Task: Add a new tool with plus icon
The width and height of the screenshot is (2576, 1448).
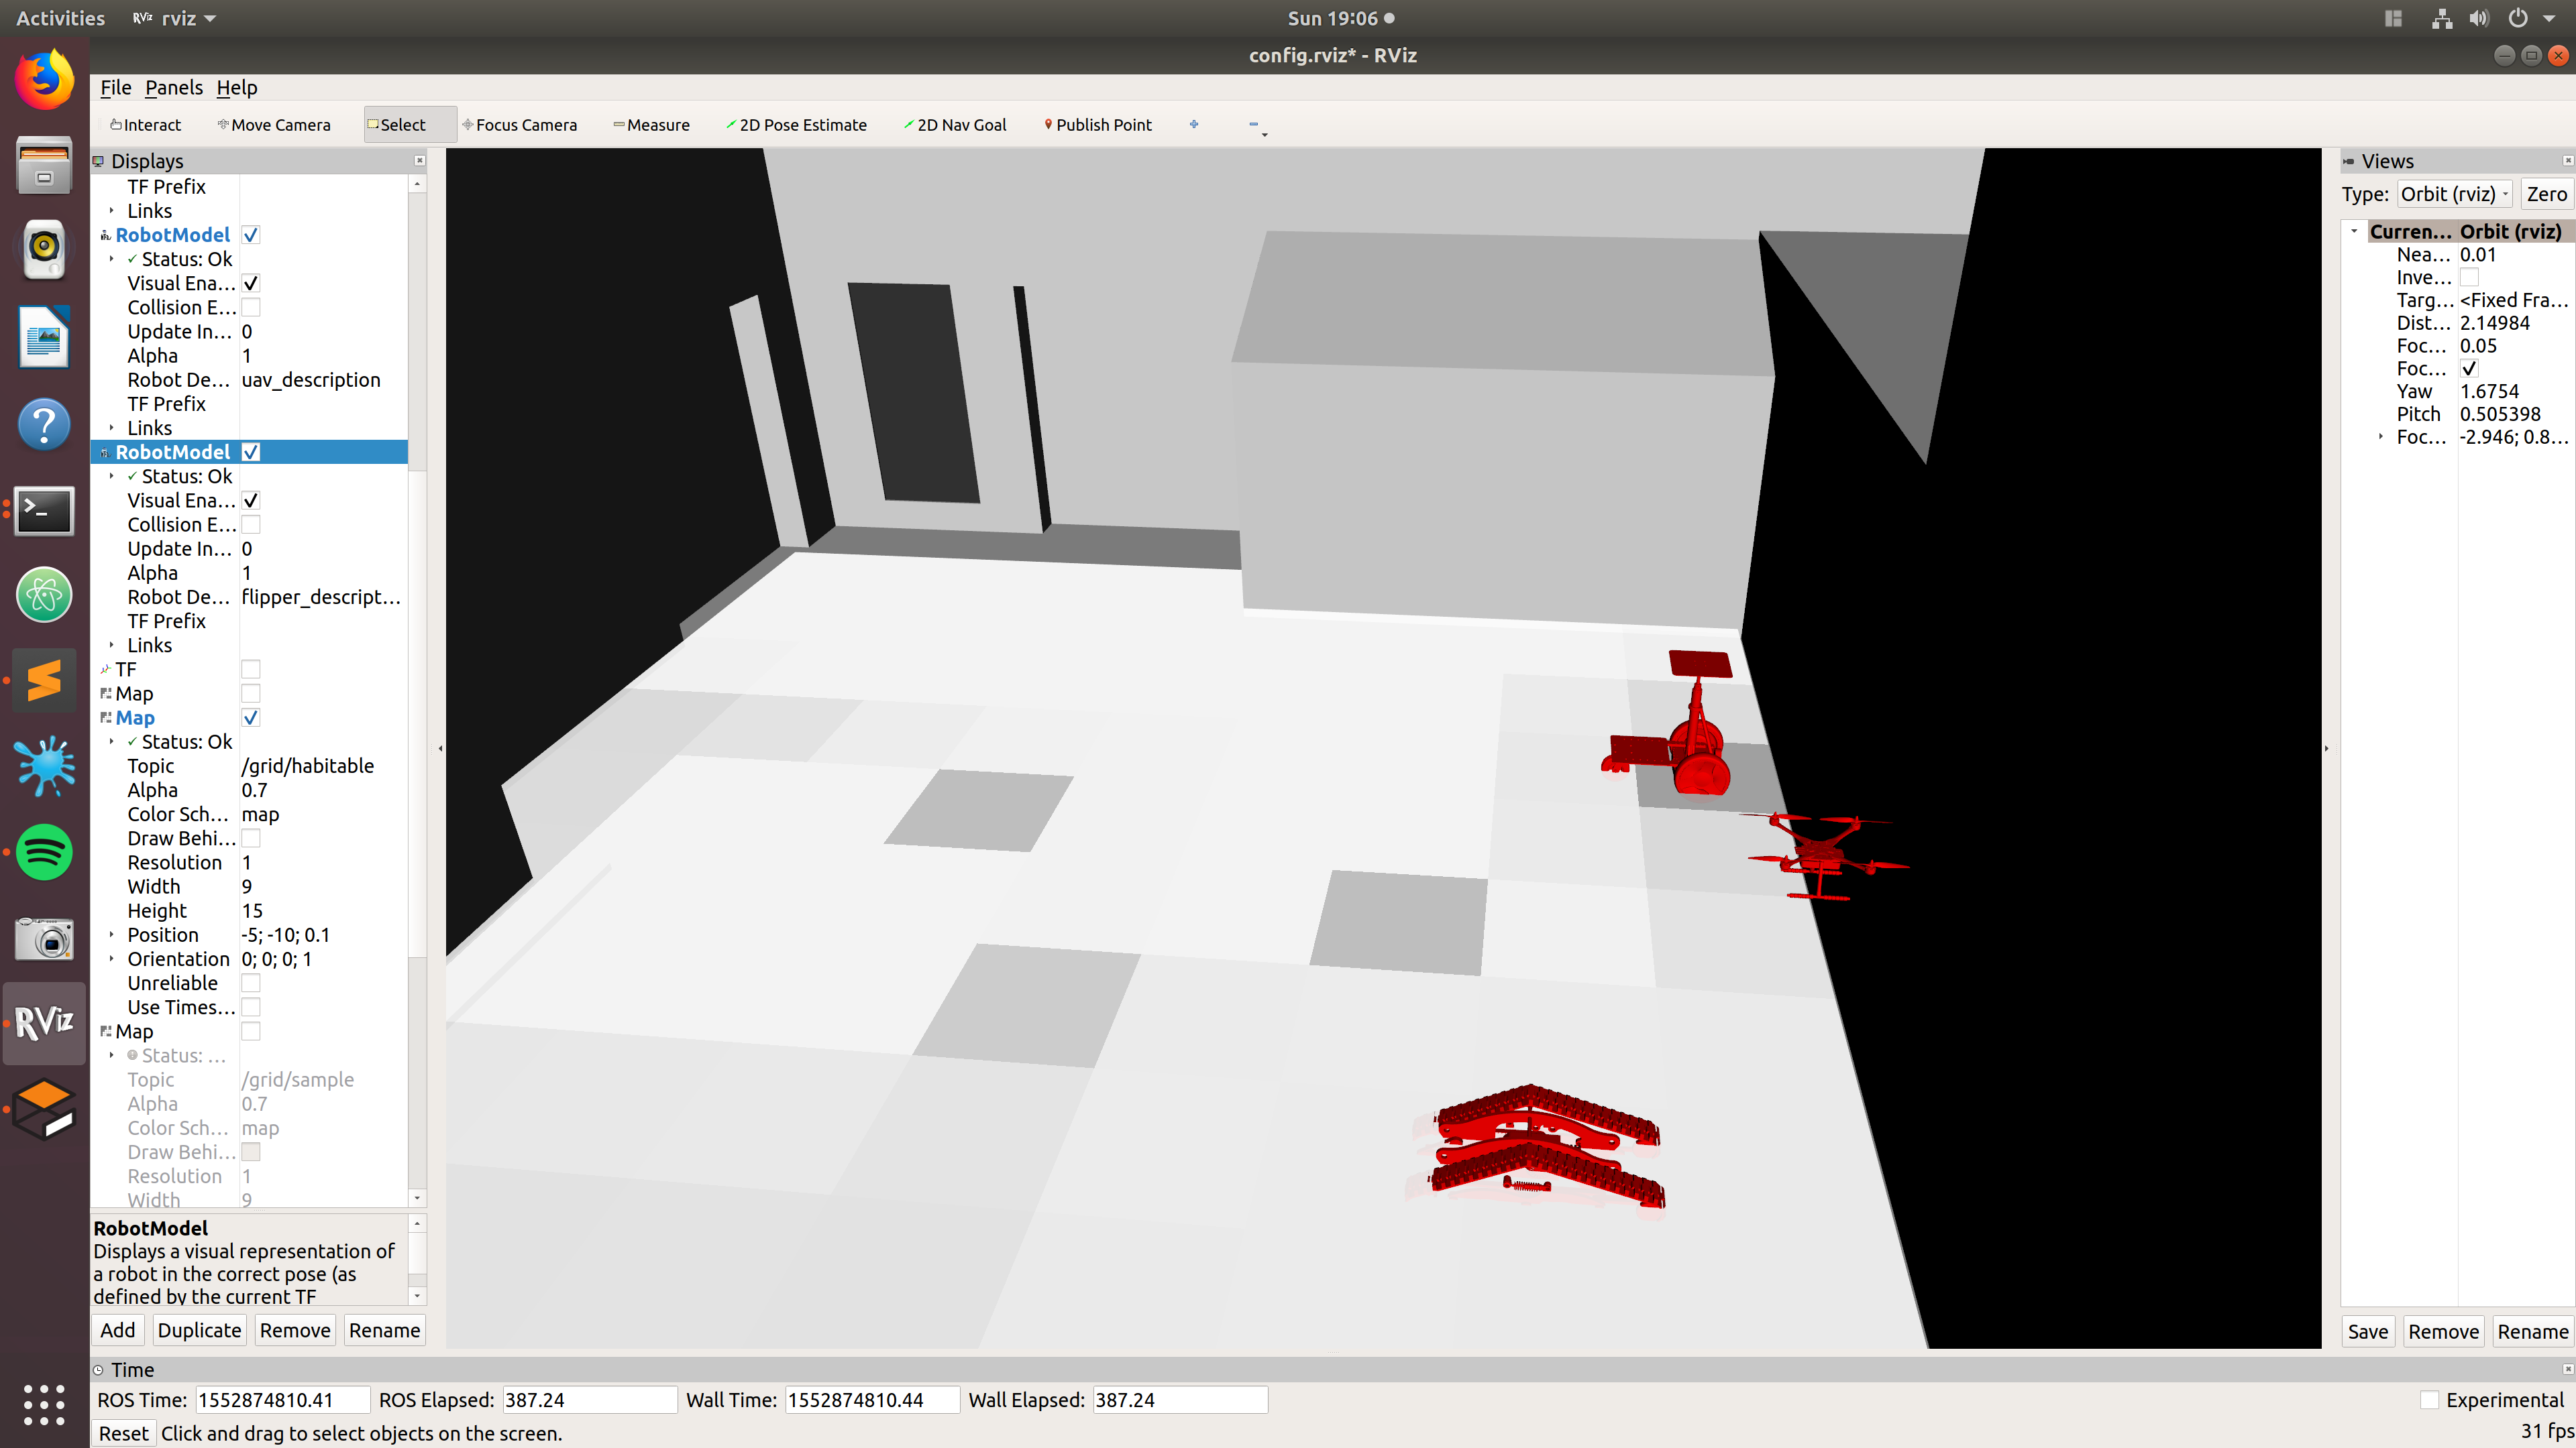Action: tap(1194, 125)
